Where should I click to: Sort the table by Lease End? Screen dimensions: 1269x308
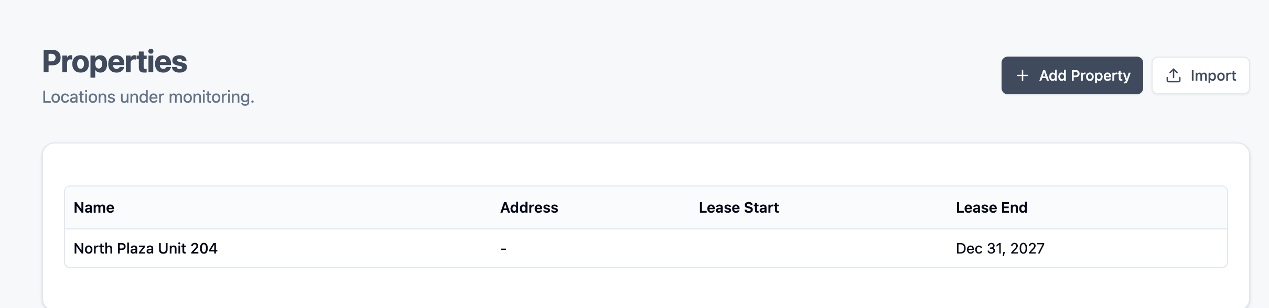[x=992, y=207]
